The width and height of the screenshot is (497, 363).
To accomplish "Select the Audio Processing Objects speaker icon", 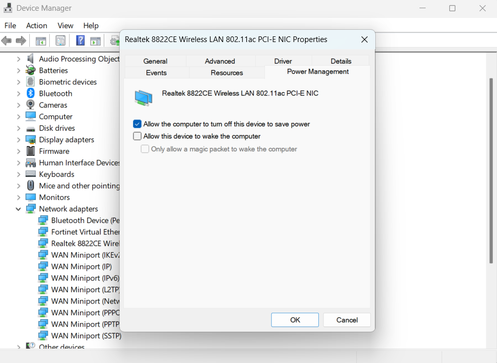I will 30,58.
